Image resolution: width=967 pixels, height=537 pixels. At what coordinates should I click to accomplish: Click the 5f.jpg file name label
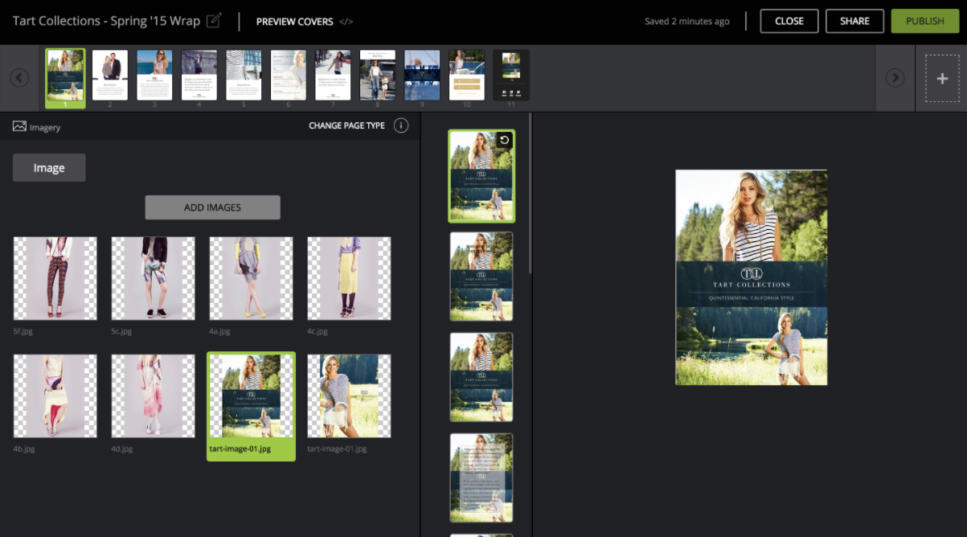[24, 331]
